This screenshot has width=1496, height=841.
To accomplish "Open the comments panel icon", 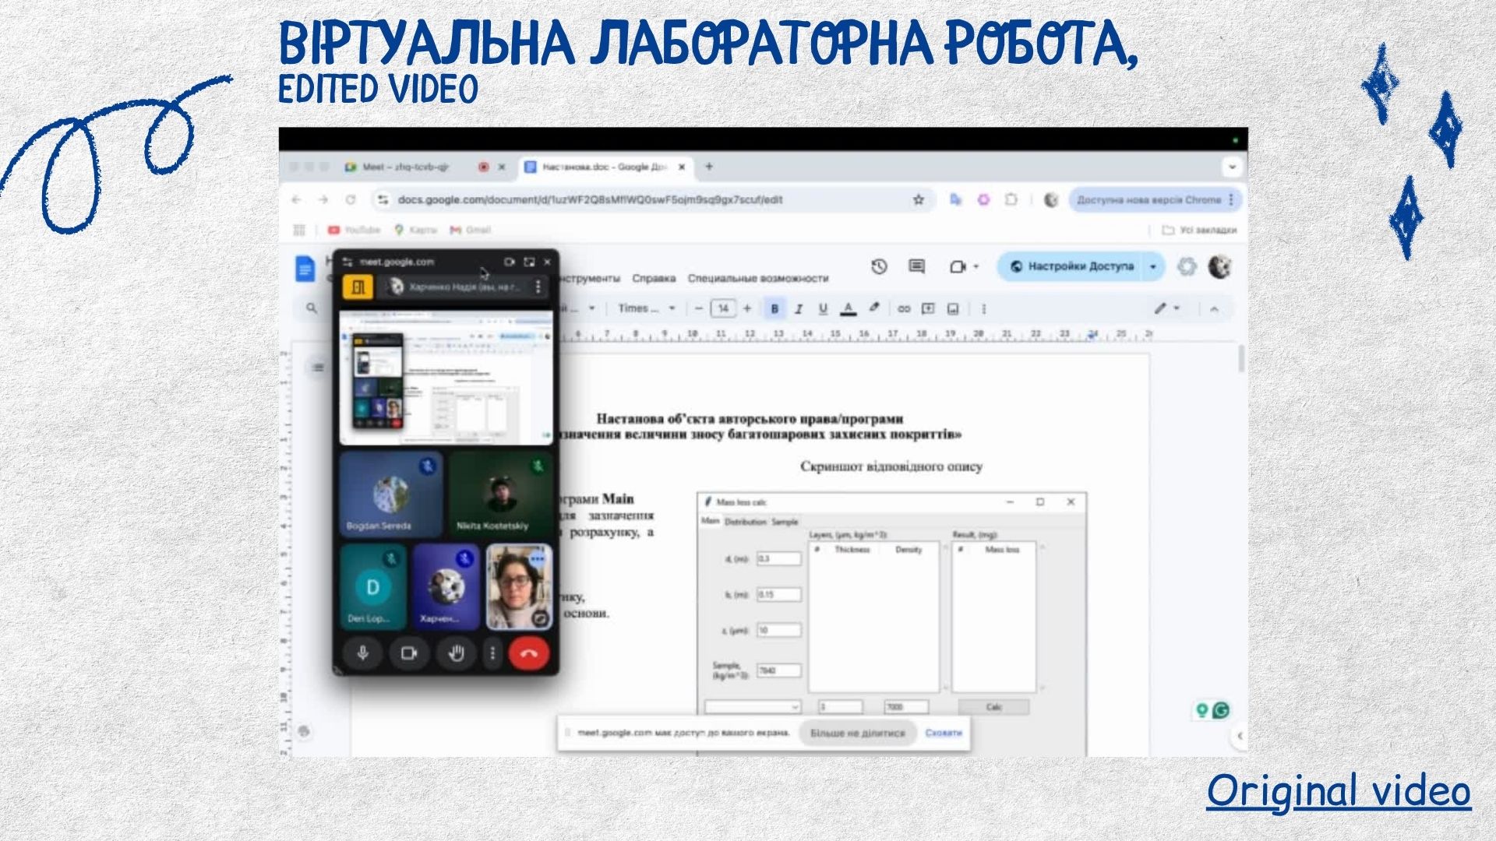I will click(917, 267).
